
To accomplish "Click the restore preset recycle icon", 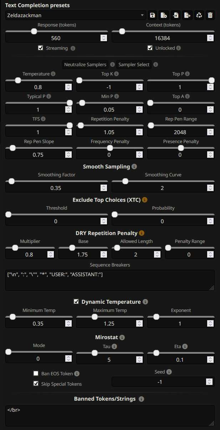I will [199, 15].
